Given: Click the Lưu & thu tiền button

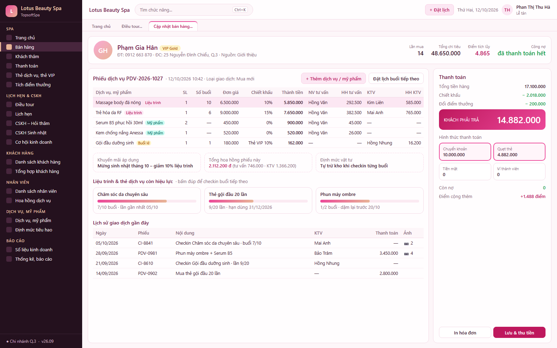Looking at the screenshot, I should (519, 333).
